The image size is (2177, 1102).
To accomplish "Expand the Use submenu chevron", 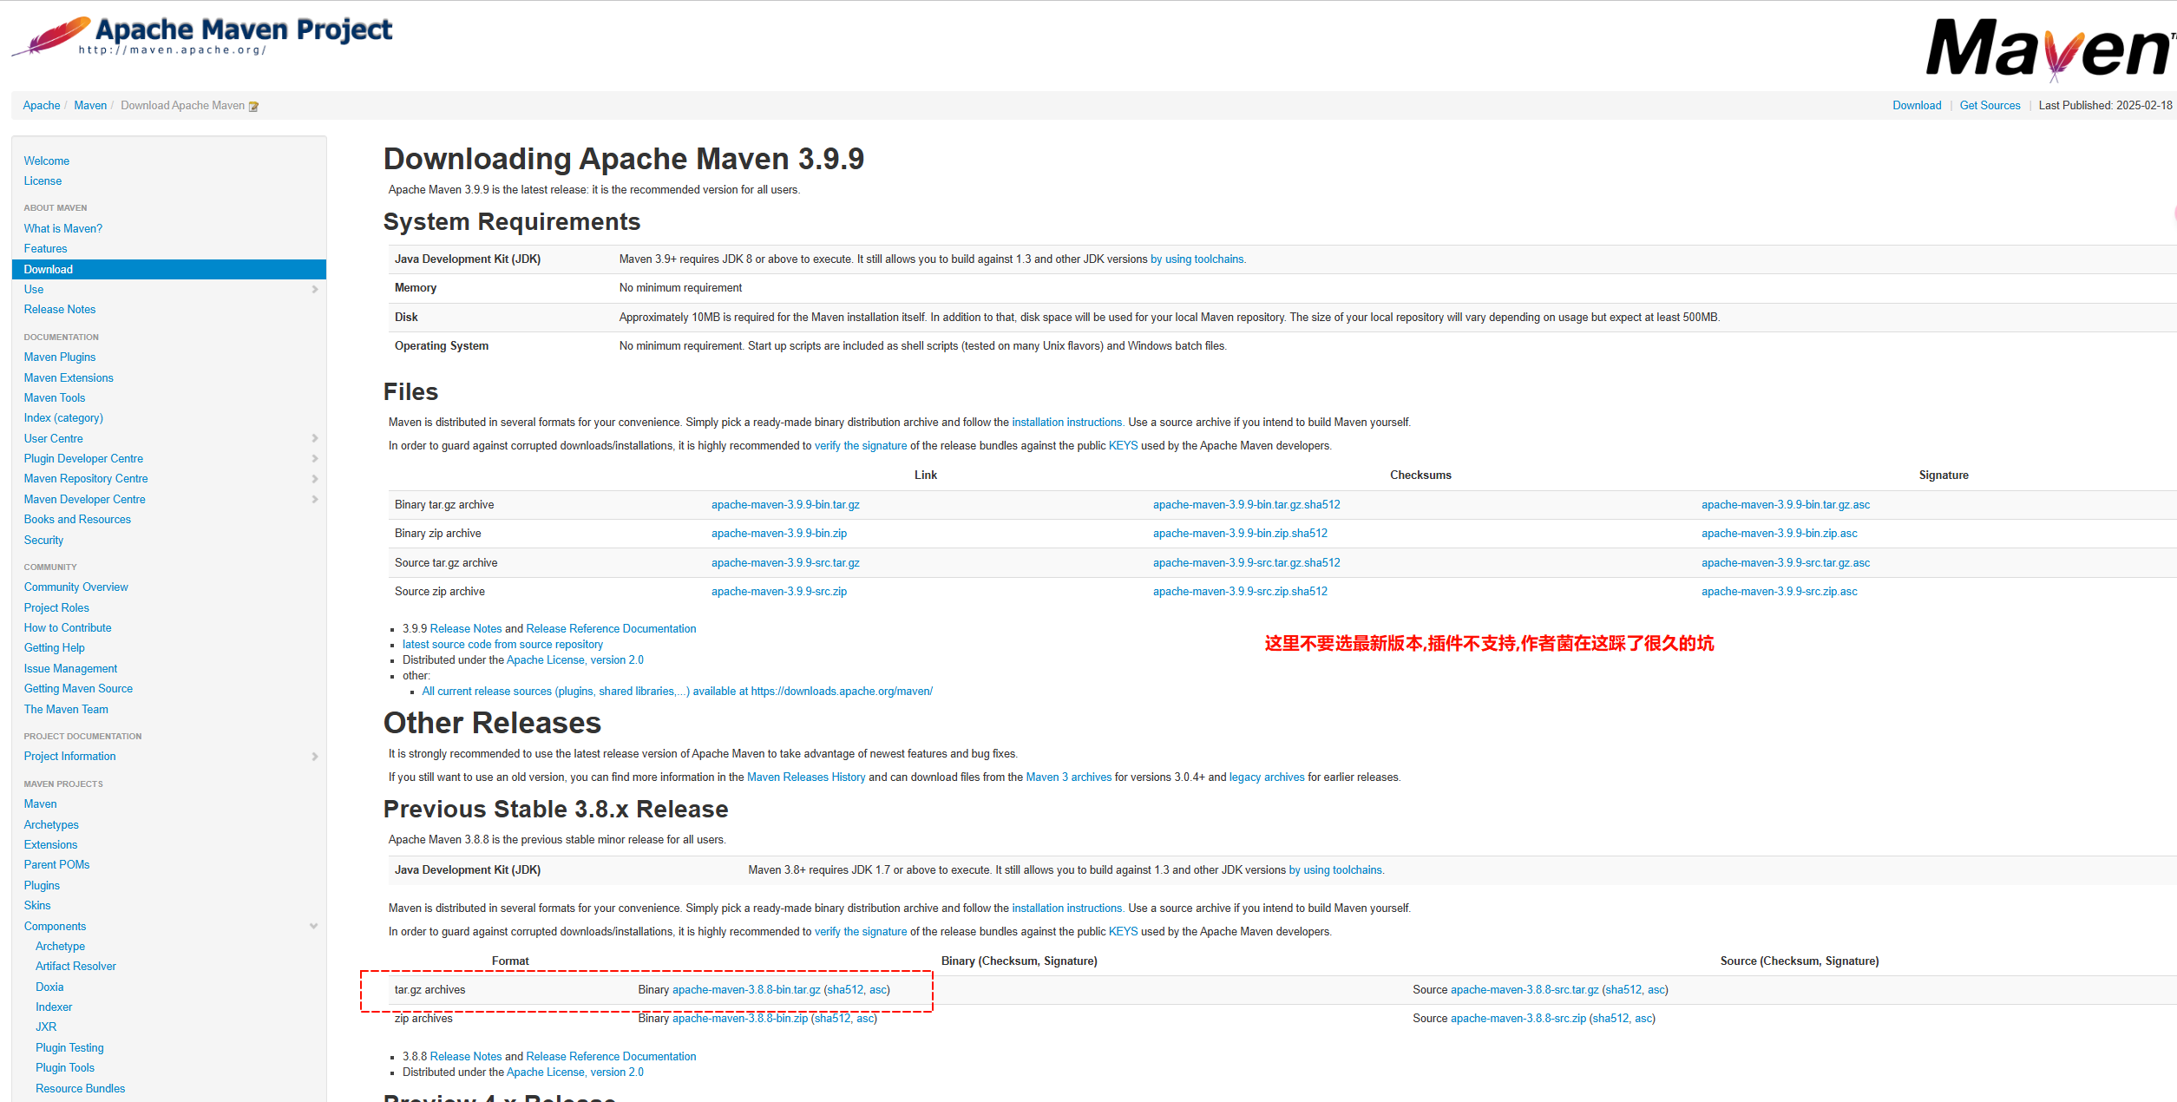I will (315, 290).
